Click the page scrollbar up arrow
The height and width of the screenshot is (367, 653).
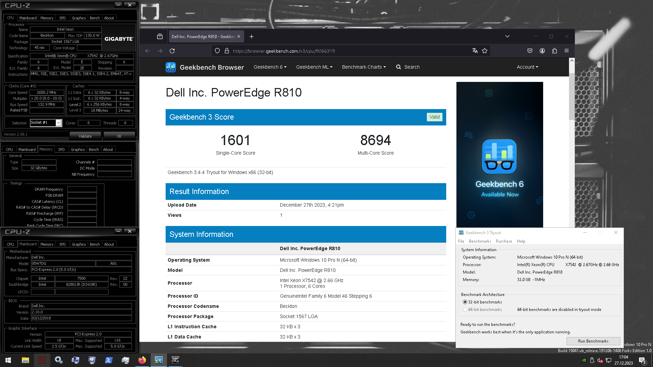[x=572, y=60]
